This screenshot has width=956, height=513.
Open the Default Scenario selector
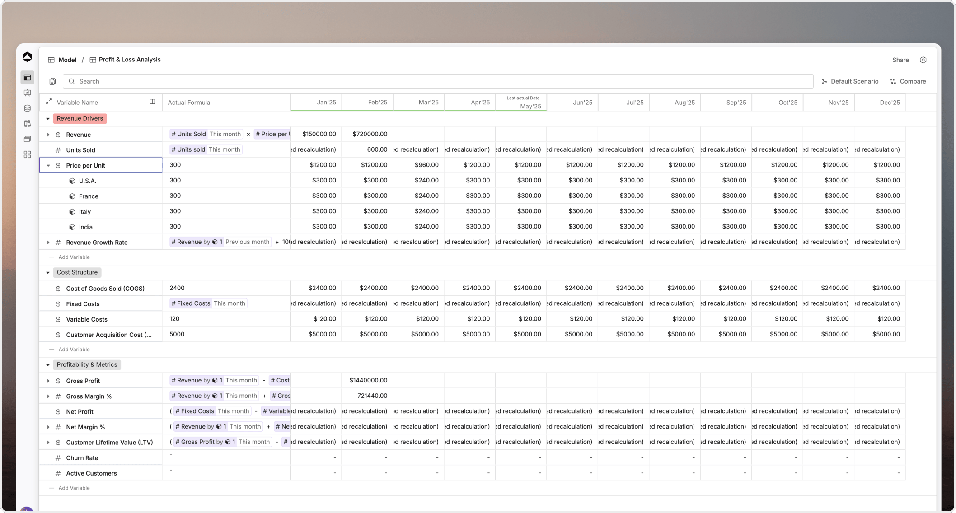(850, 81)
